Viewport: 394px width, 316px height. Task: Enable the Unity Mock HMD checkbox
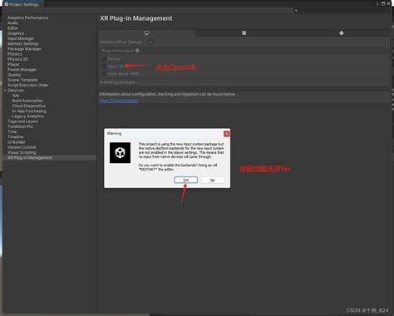pyautogui.click(x=104, y=74)
